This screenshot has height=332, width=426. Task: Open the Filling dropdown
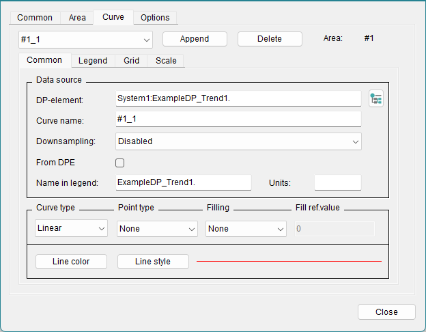pos(246,229)
